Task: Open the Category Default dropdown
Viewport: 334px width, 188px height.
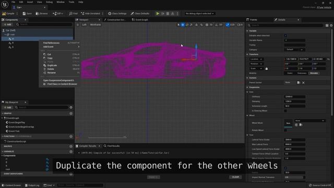Action: pyautogui.click(x=294, y=50)
